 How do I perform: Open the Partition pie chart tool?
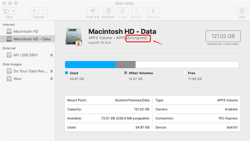(x=108, y=11)
